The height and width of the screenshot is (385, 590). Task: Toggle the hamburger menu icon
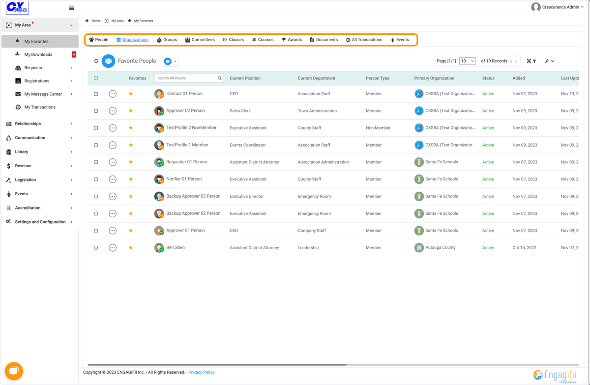72,8
